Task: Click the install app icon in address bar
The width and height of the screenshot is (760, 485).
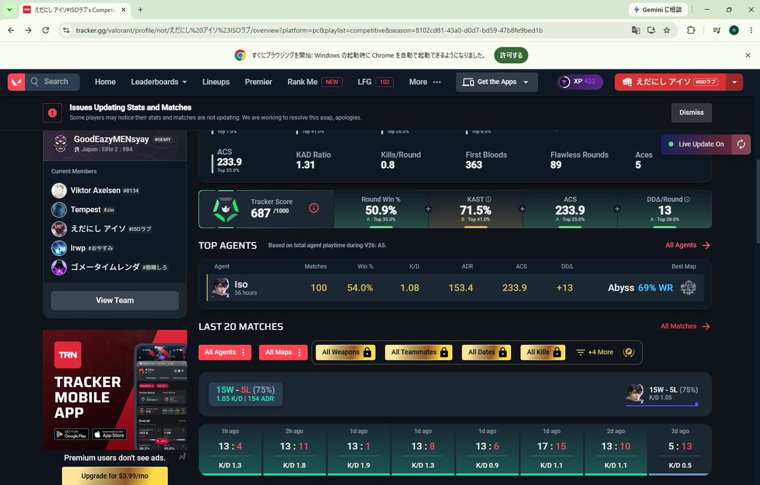Action: [x=652, y=30]
